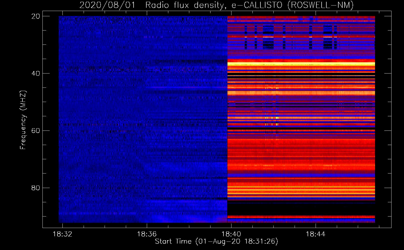The width and height of the screenshot is (404, 250).
Task: Click the black gap band near 87 MHz
Action: pos(301,209)
